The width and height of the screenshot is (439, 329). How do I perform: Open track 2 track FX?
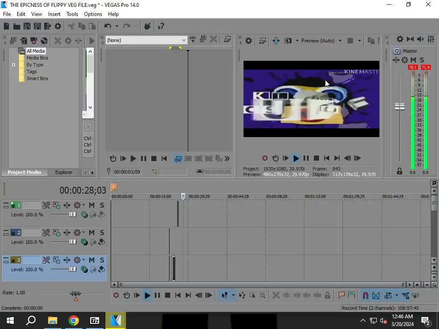click(67, 233)
